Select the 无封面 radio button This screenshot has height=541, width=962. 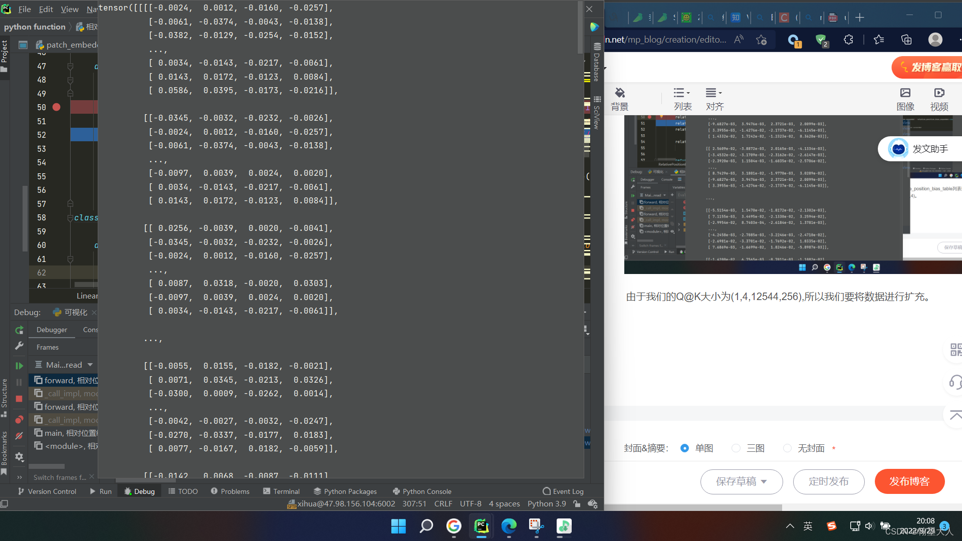point(787,448)
